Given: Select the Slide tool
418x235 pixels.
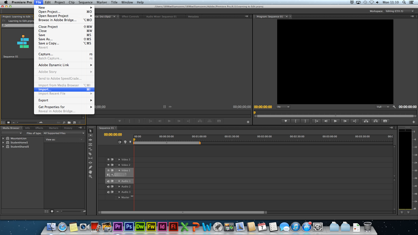Looking at the screenshot, I should click(90, 163).
